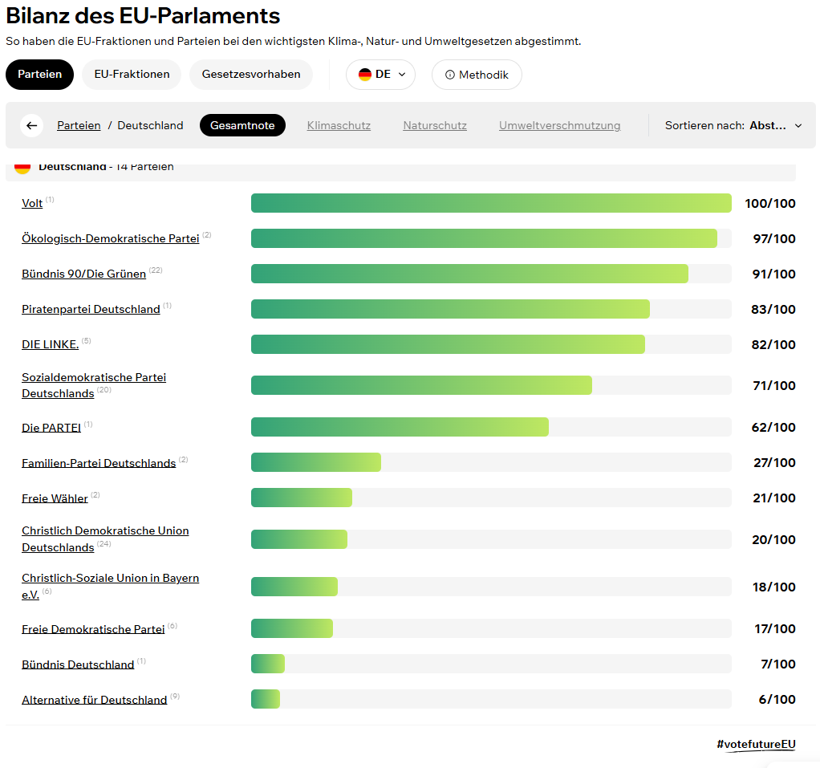
Task: Open Ökologisch-Demokratische Partei link
Action: [x=111, y=238]
